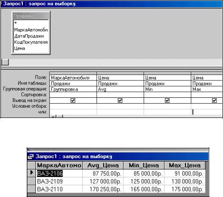The width and height of the screenshot is (223, 197).
Task: Click the 130 000,00р. maximum price cell
Action: tap(185, 181)
